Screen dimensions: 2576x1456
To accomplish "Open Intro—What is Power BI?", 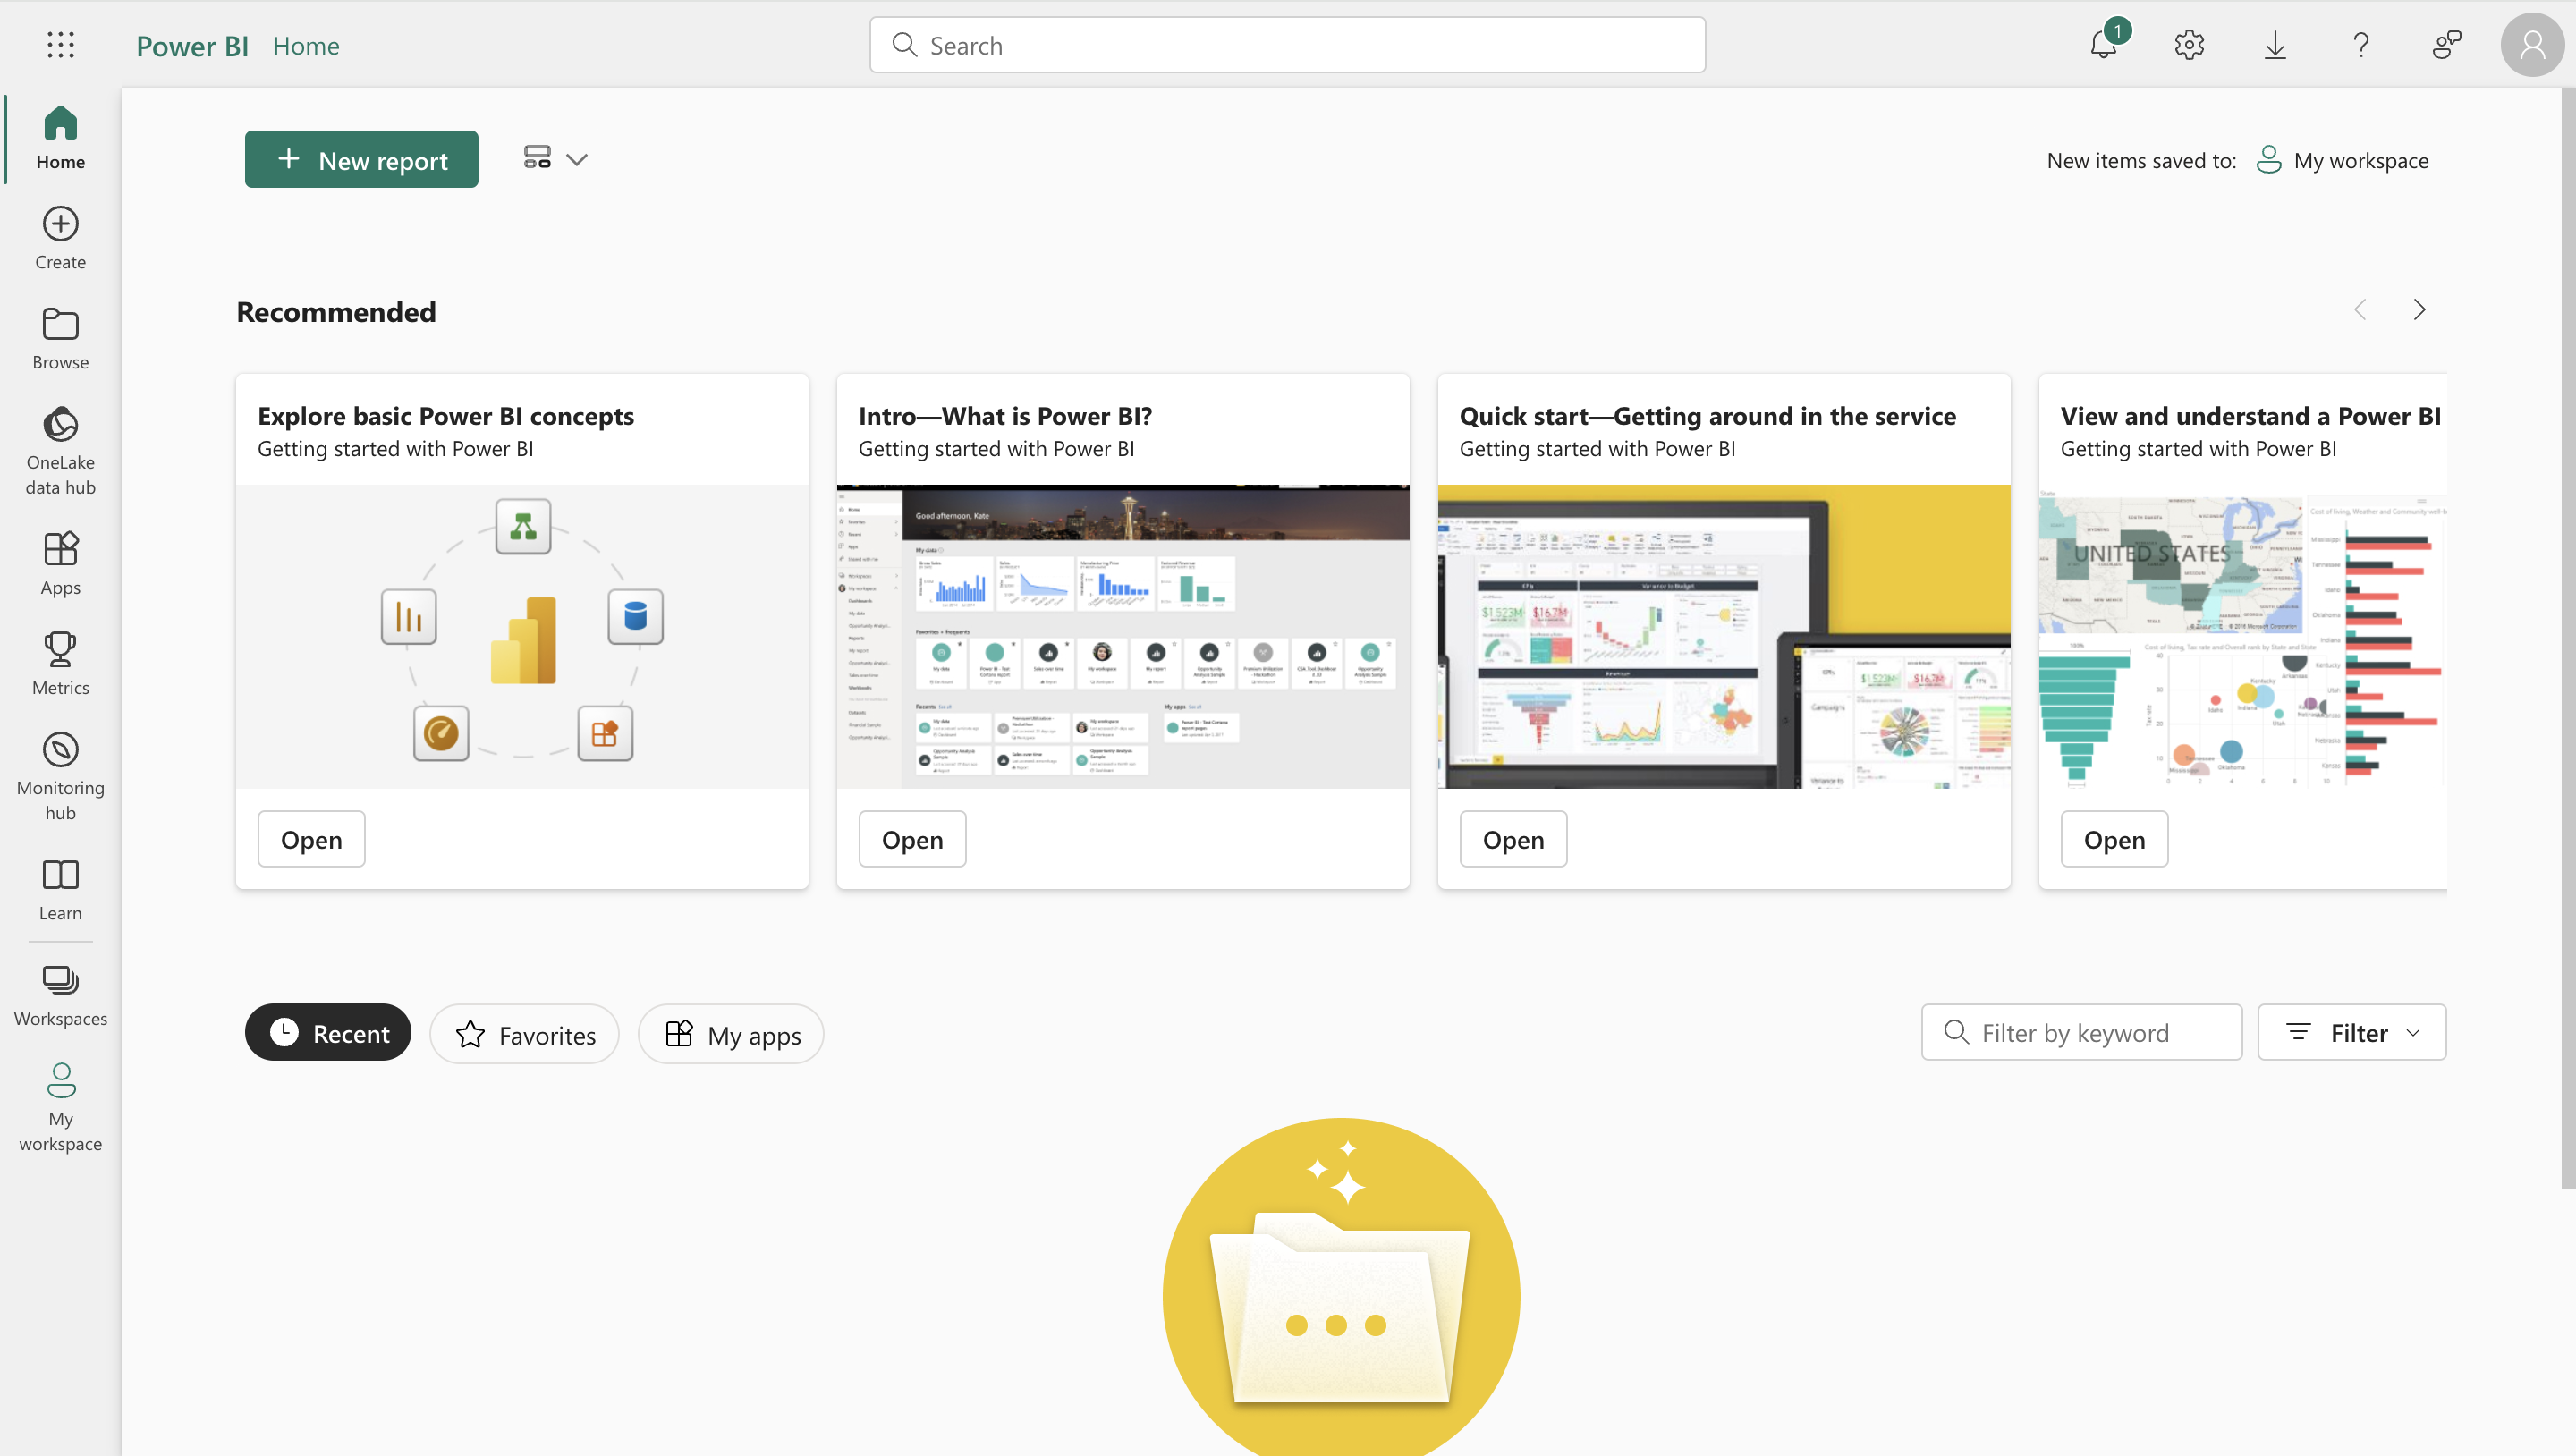I will [x=912, y=839].
